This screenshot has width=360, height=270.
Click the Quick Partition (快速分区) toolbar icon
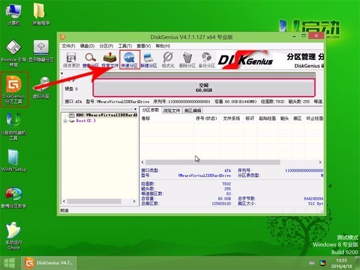(130, 60)
